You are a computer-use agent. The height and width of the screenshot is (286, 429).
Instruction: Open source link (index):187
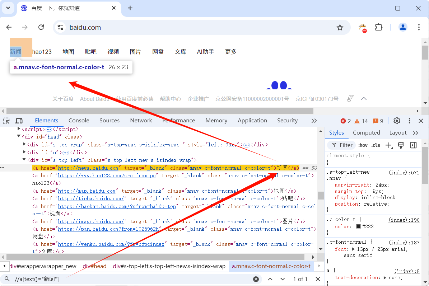click(x=404, y=243)
